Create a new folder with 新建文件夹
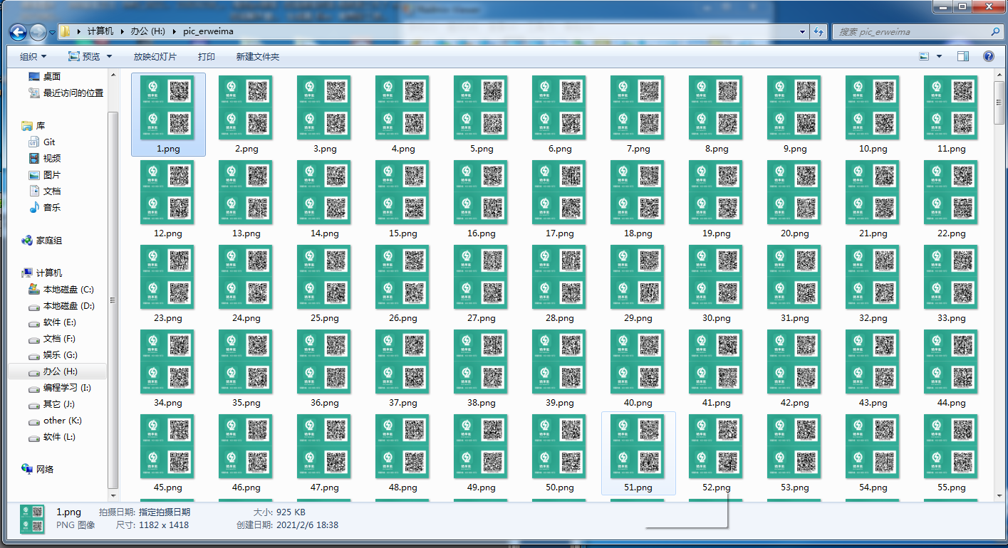The height and width of the screenshot is (548, 1008). pos(258,56)
